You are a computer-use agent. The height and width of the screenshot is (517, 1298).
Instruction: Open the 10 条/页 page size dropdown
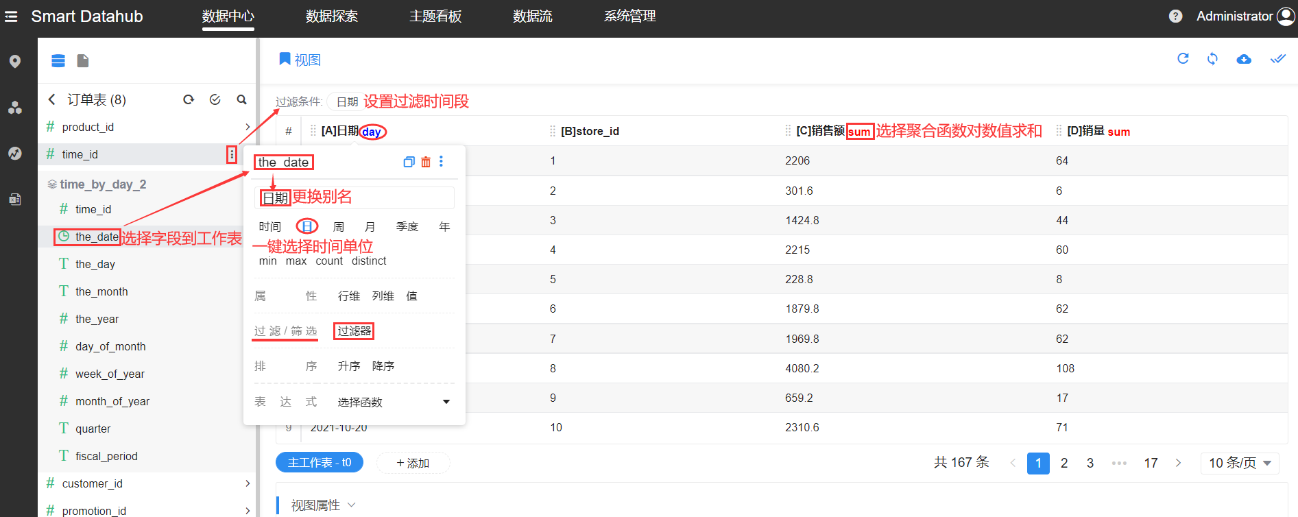[x=1240, y=463]
